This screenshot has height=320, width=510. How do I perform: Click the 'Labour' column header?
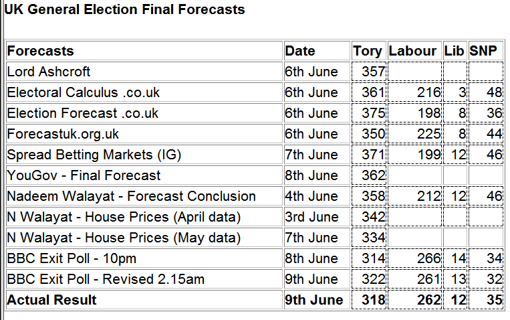[412, 51]
